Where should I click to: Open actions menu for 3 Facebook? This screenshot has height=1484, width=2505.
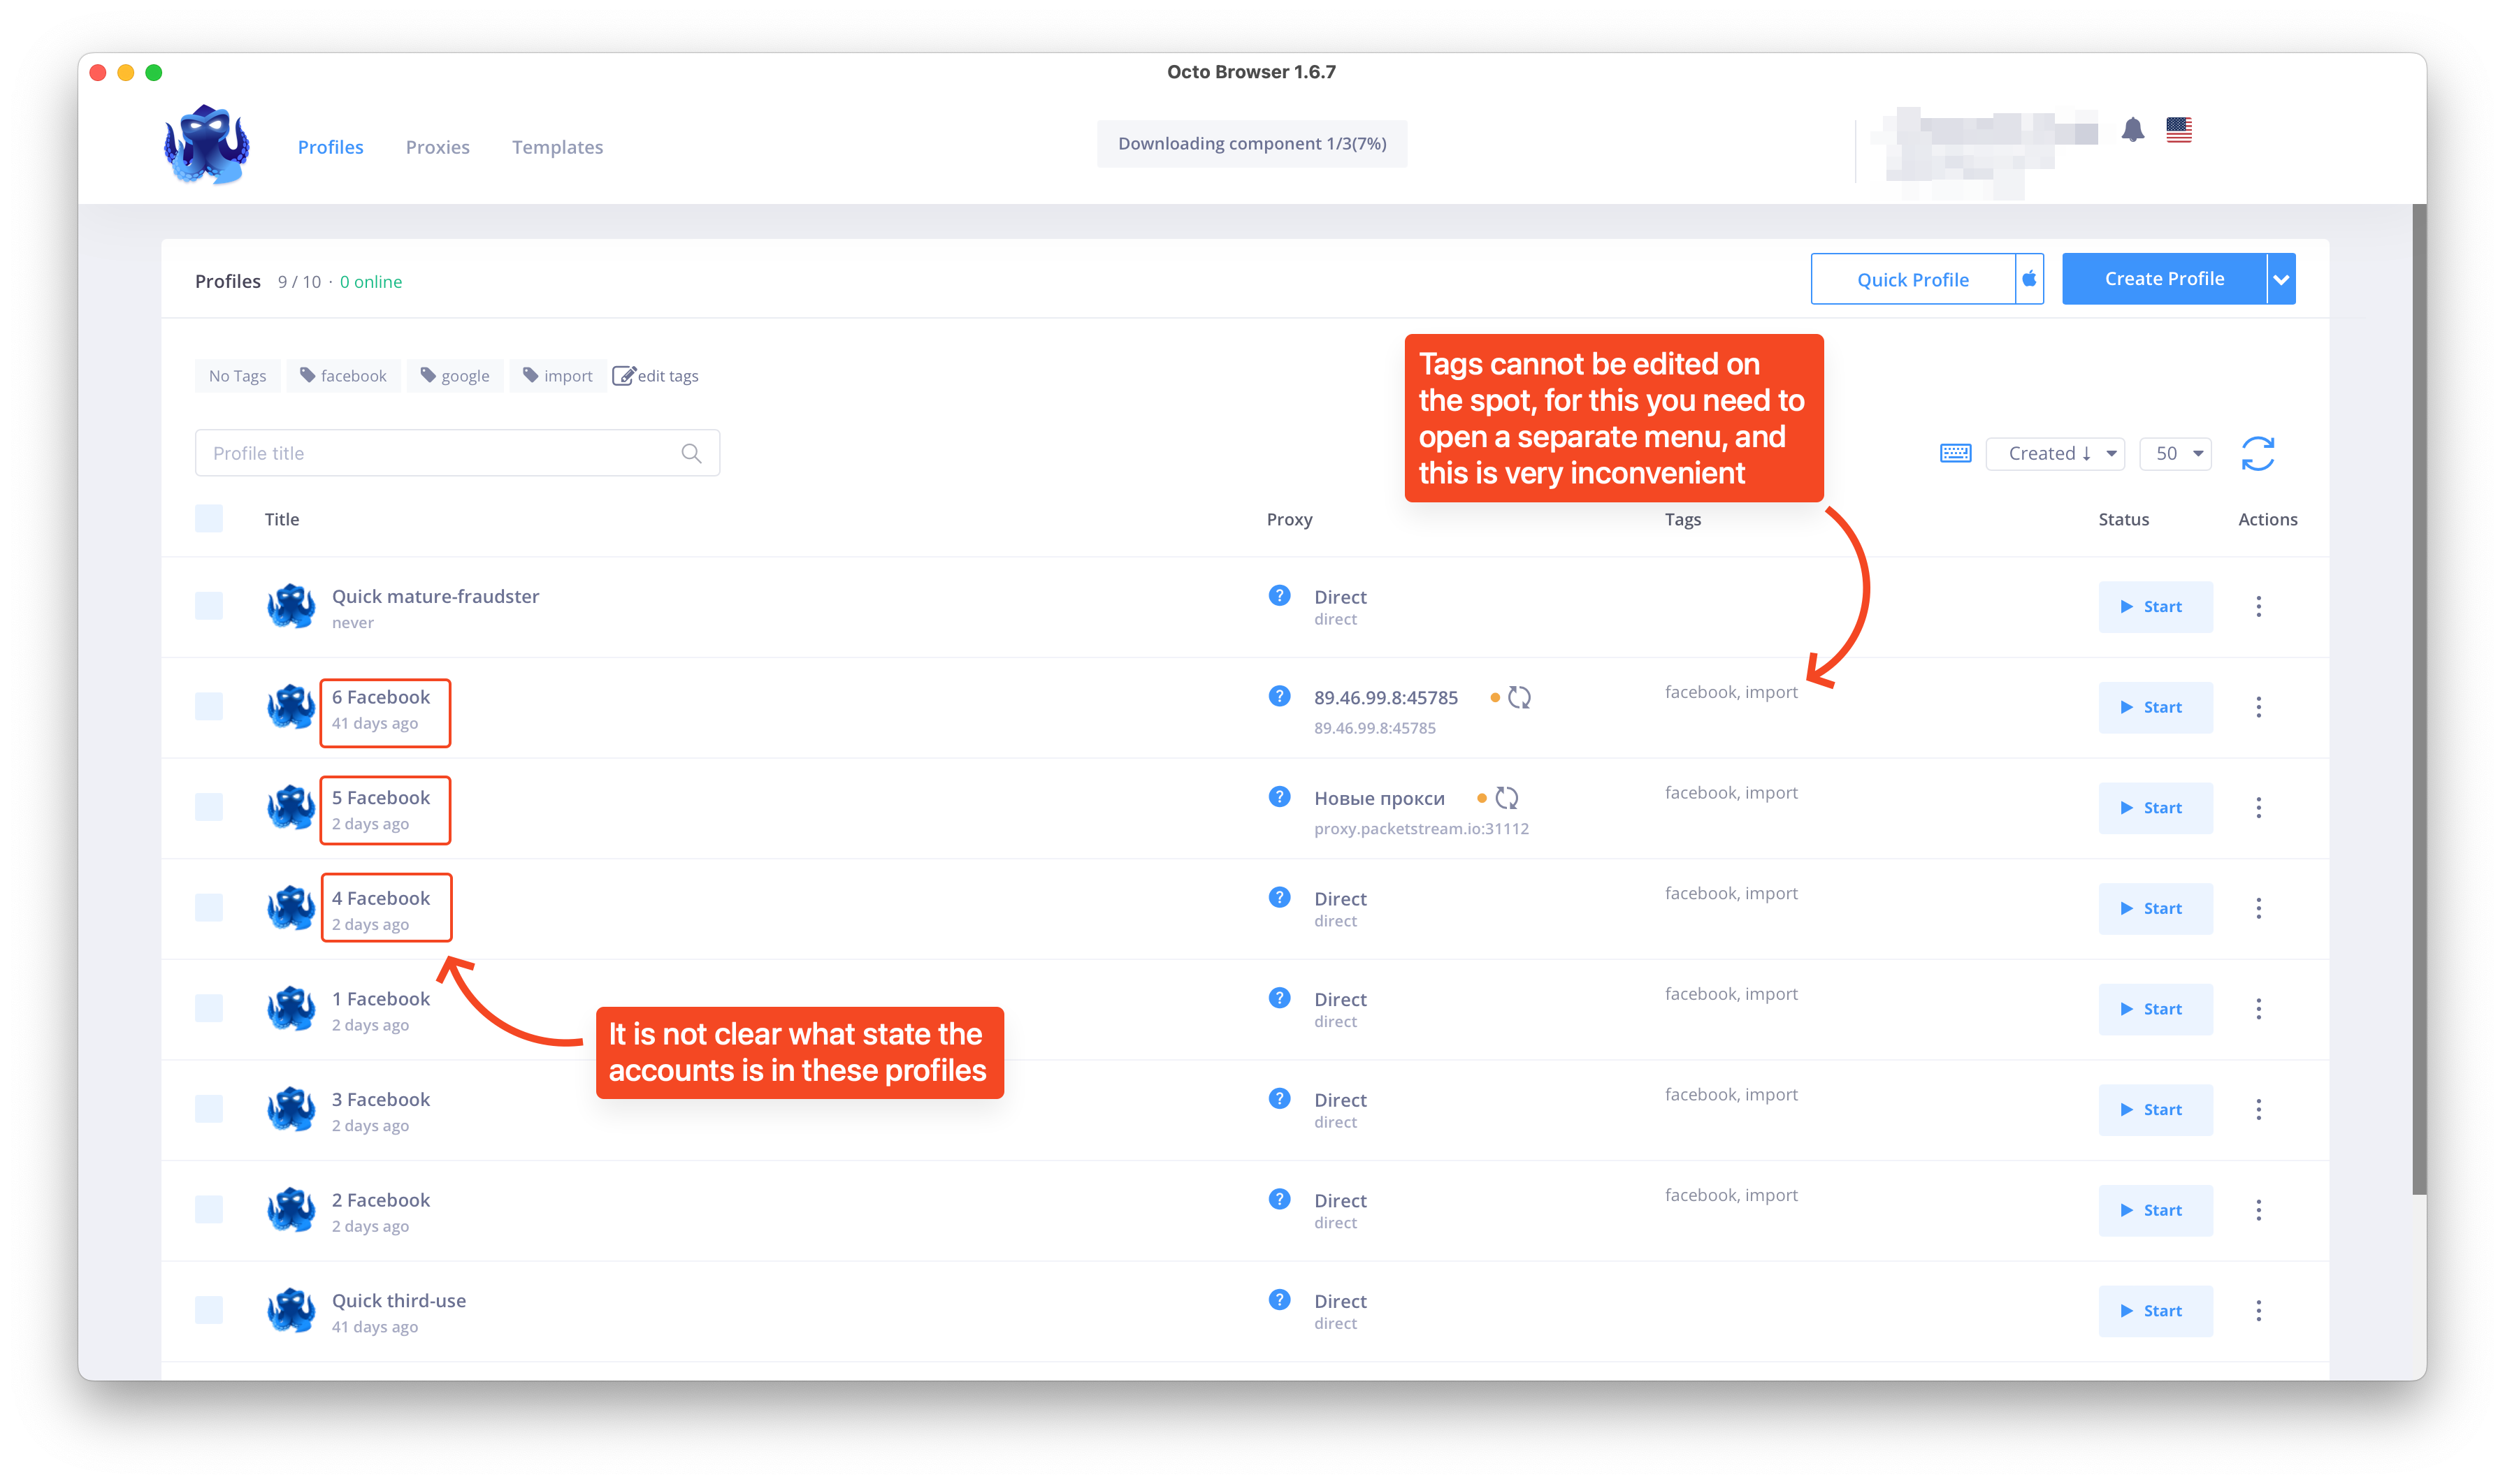click(x=2258, y=1110)
